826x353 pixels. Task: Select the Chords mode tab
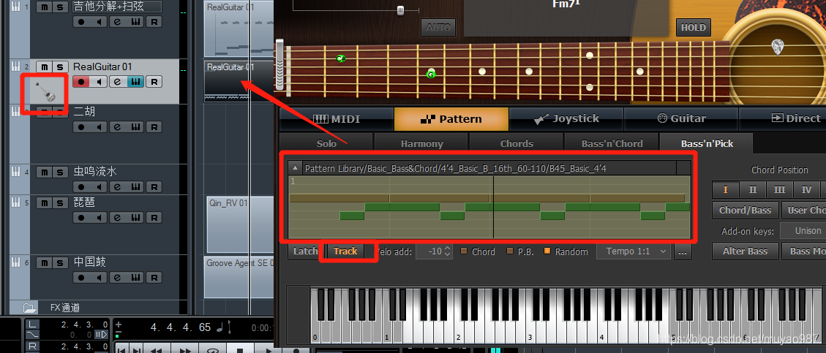tap(517, 144)
